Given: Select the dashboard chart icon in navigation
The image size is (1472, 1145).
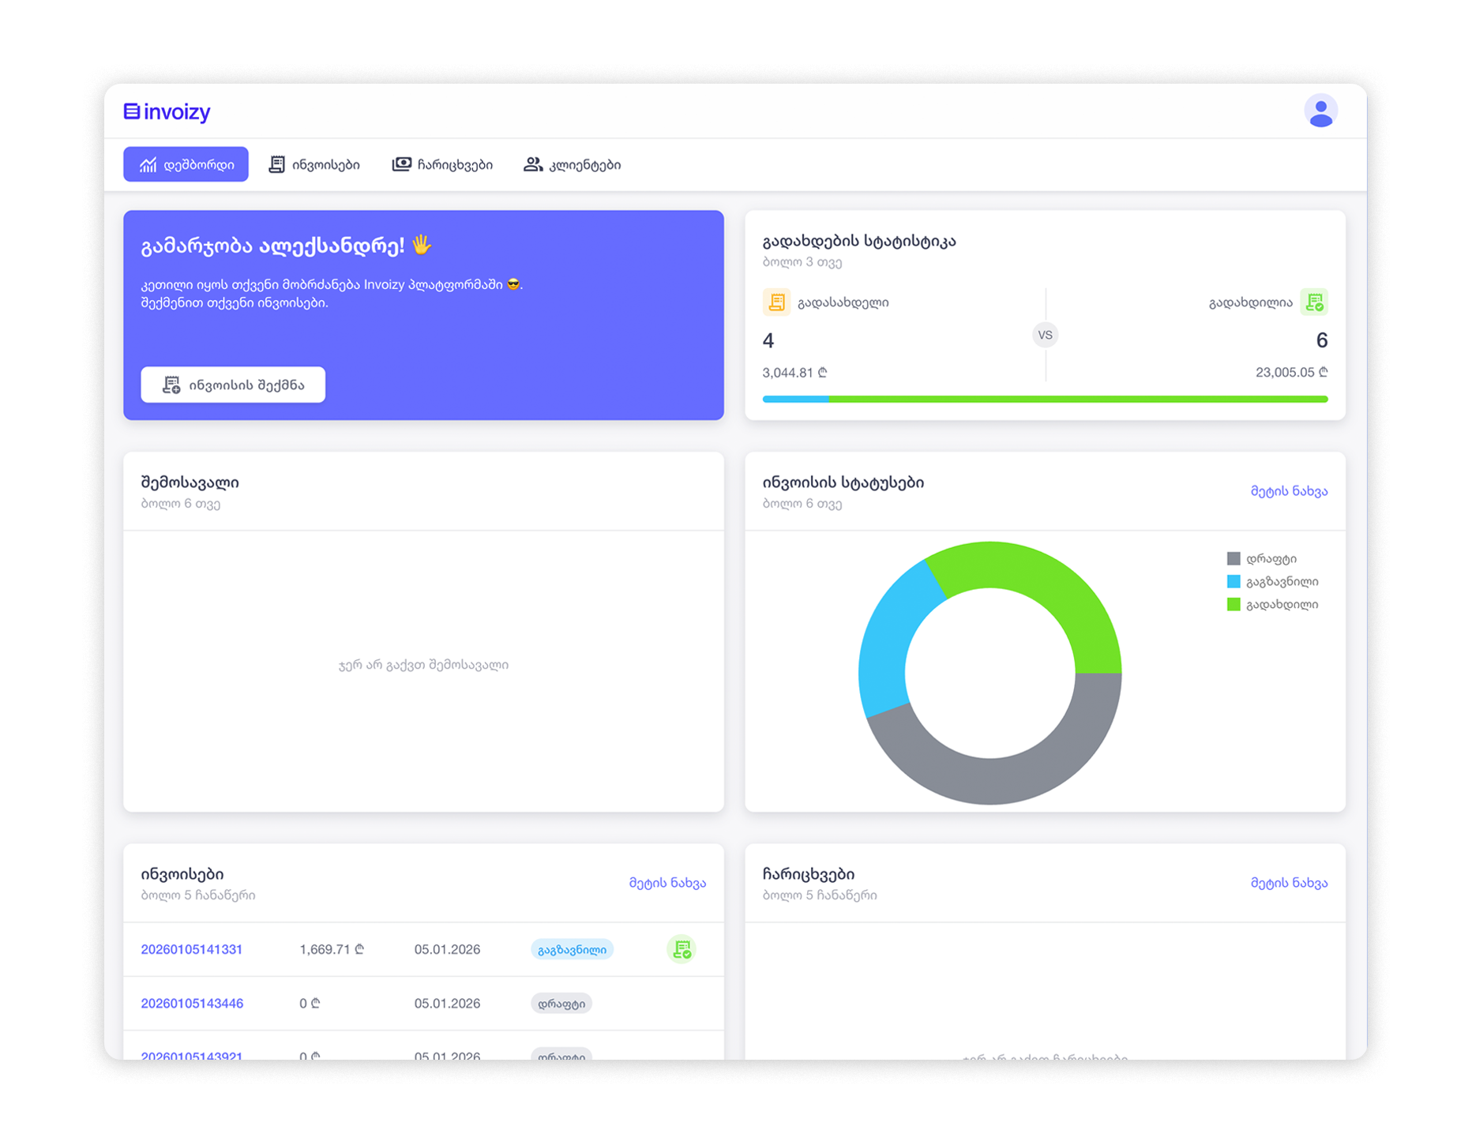Looking at the screenshot, I should (149, 163).
